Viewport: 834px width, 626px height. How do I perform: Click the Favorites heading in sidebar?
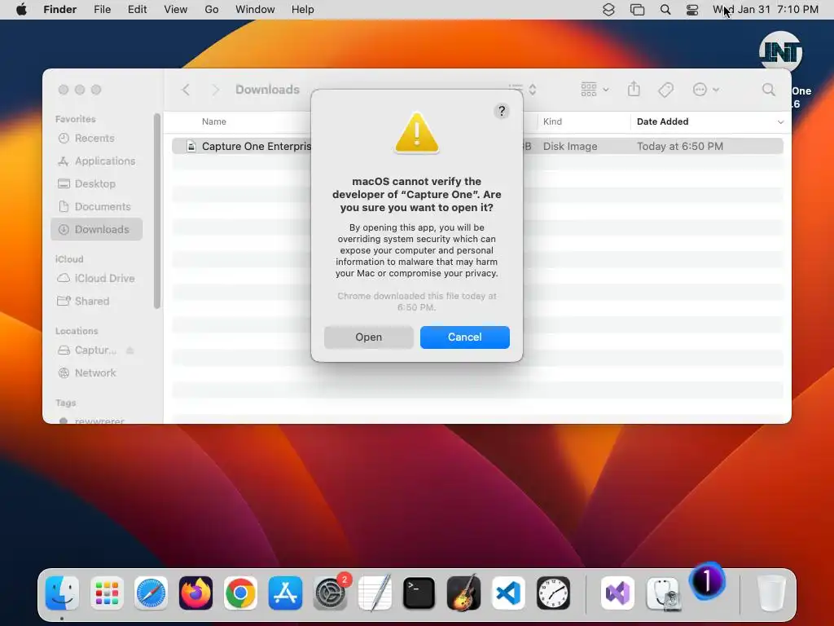pos(75,119)
